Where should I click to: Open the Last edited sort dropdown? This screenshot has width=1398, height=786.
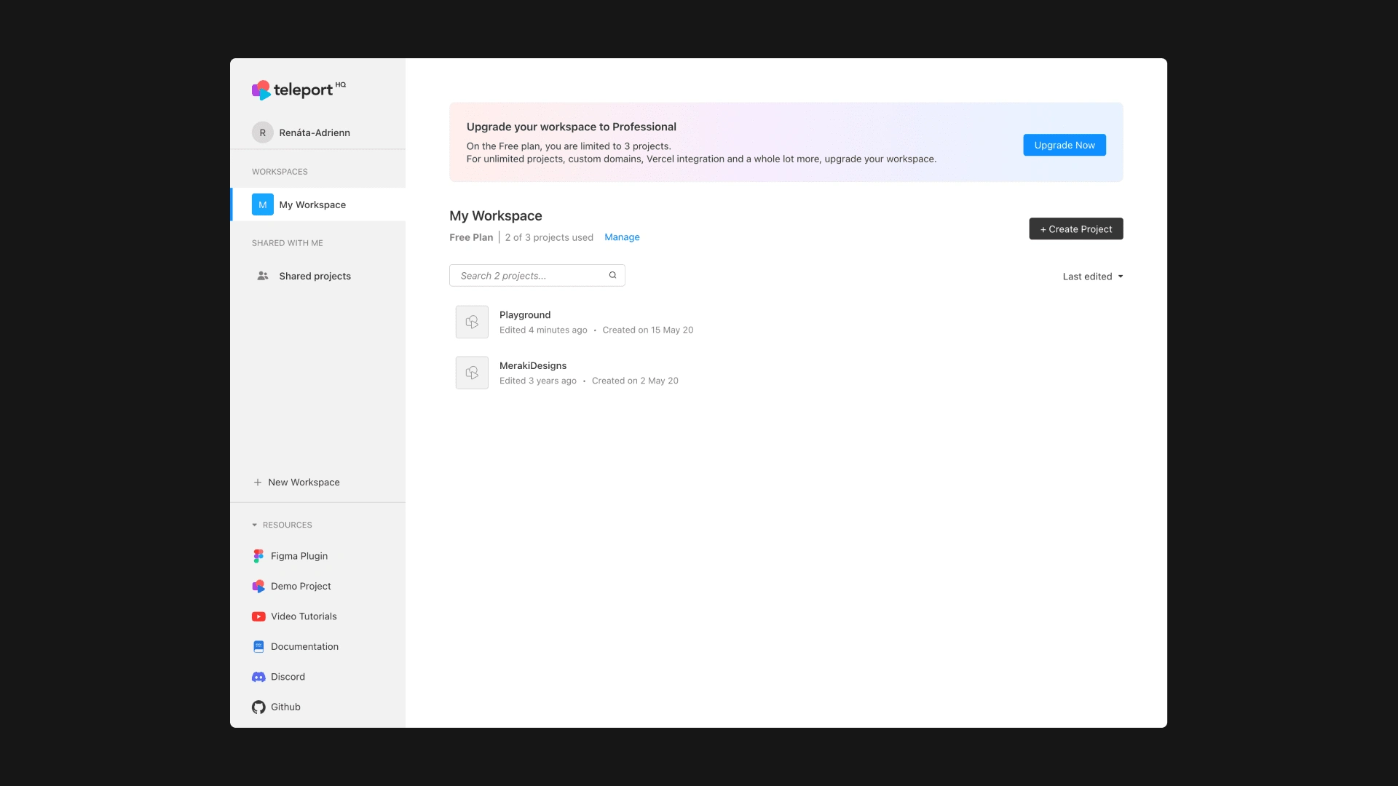[x=1093, y=277]
